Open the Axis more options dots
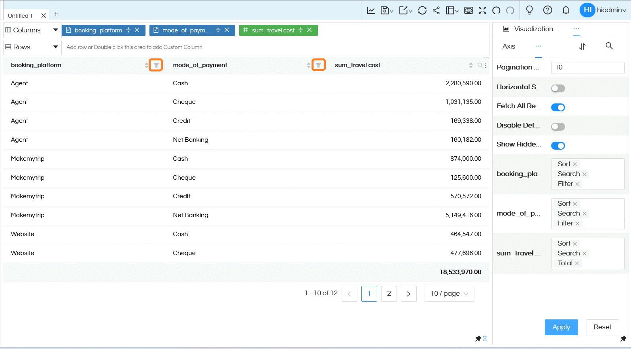 tap(538, 46)
